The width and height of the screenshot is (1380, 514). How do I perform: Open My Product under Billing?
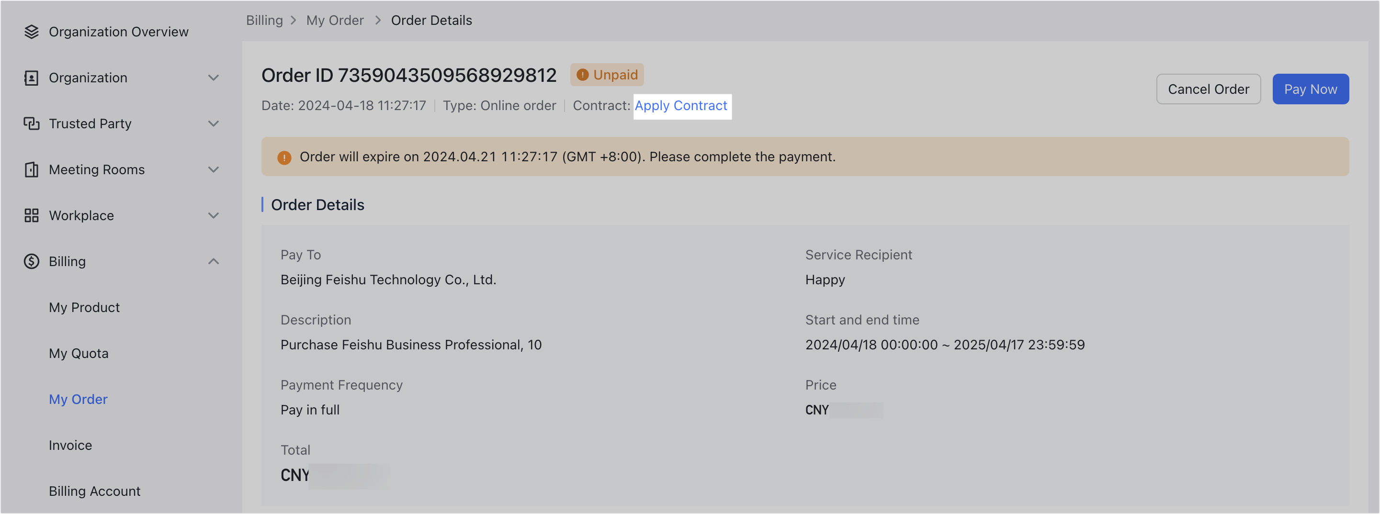[x=84, y=307]
